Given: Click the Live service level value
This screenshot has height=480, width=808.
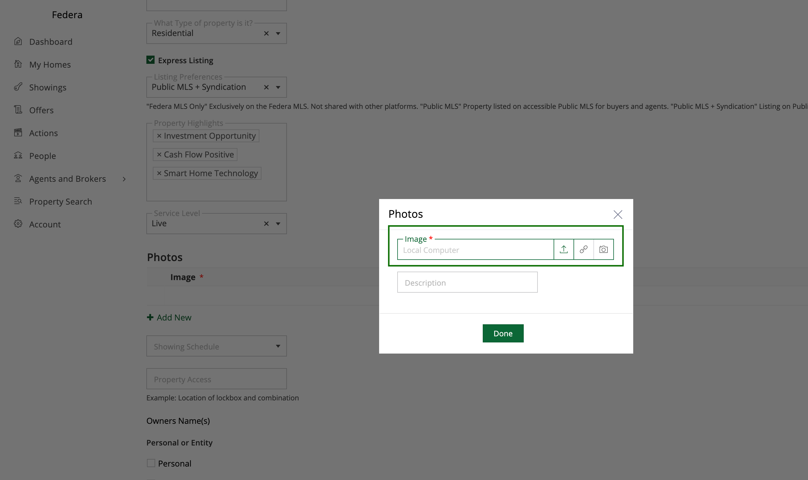Looking at the screenshot, I should [159, 224].
